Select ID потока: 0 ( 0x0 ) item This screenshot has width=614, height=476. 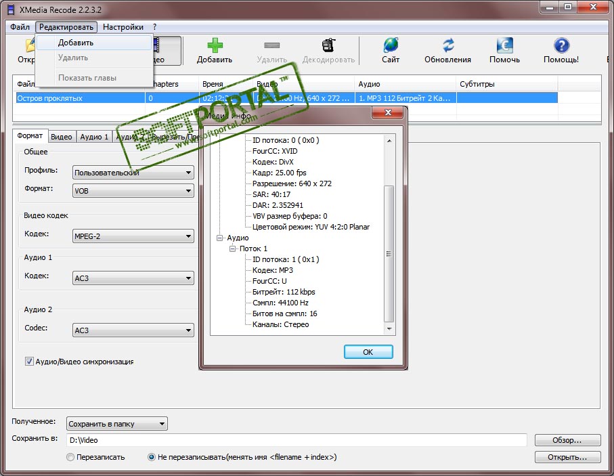(x=286, y=140)
